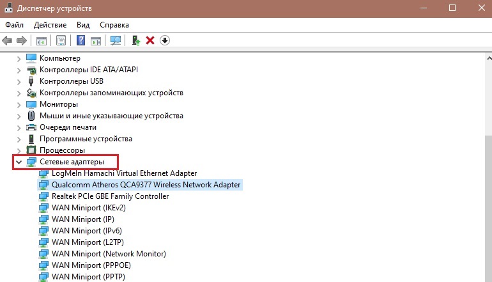This screenshot has width=492, height=282.
Task: Expand the Процессоры category
Action: click(x=18, y=150)
